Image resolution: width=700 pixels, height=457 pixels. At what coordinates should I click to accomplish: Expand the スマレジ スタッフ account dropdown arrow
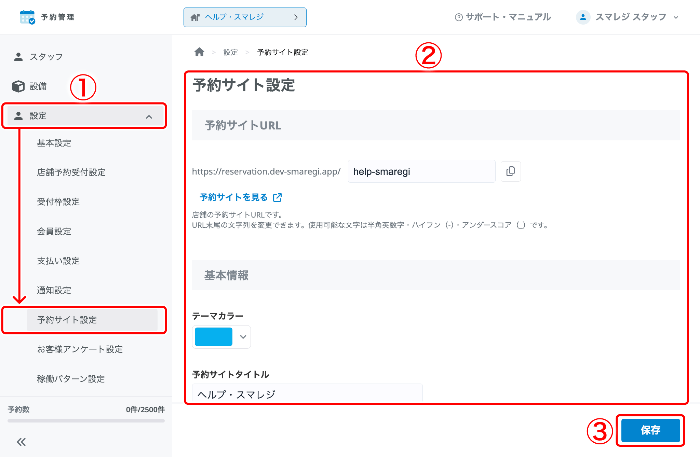coord(676,17)
